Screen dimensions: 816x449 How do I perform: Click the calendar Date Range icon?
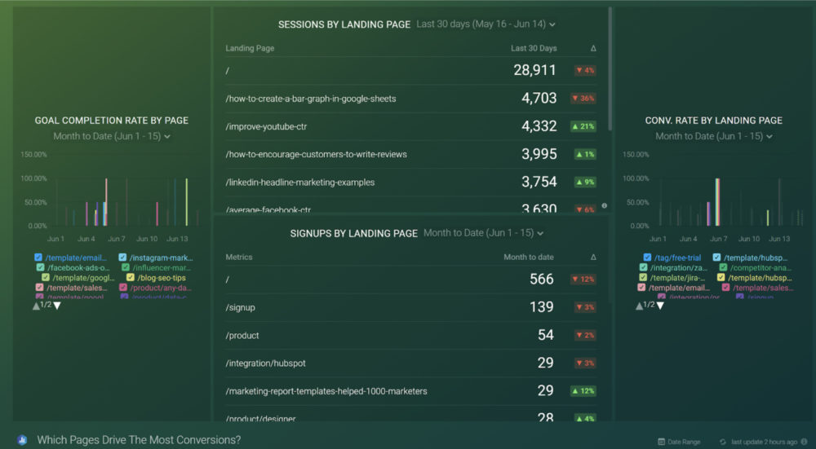pos(662,442)
